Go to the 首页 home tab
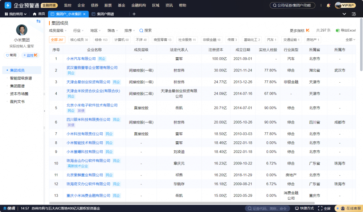 (x=39, y=14)
